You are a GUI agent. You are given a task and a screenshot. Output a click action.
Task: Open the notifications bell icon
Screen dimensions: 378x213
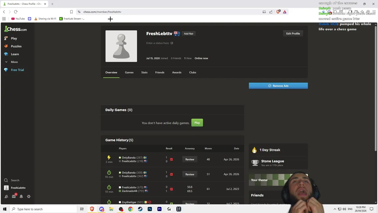(21, 196)
